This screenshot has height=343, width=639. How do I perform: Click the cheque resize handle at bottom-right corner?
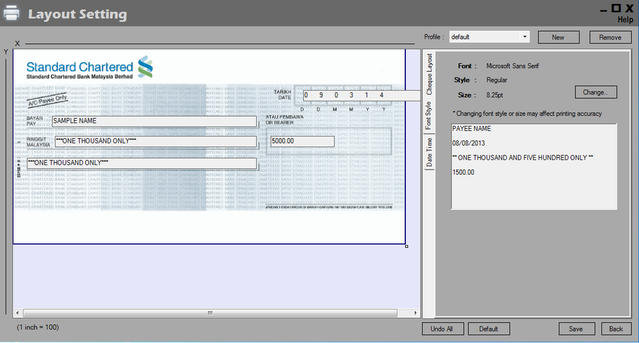point(407,246)
